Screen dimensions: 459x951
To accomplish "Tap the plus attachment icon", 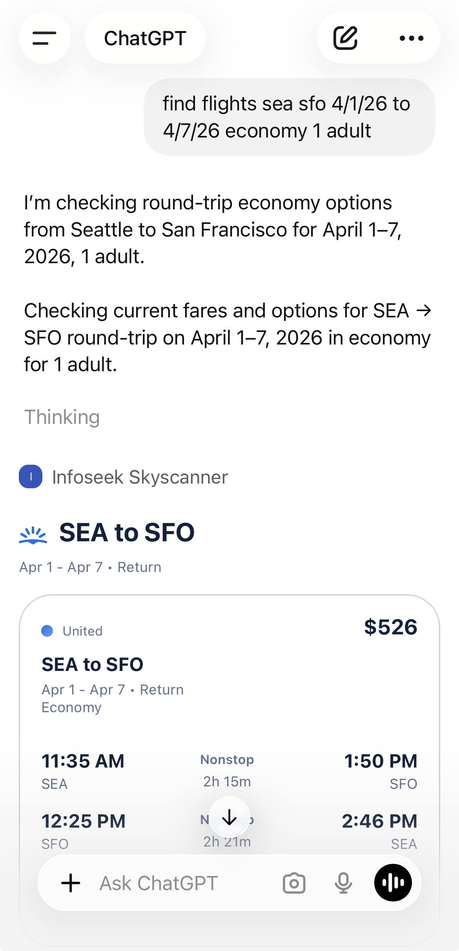I will coord(71,883).
